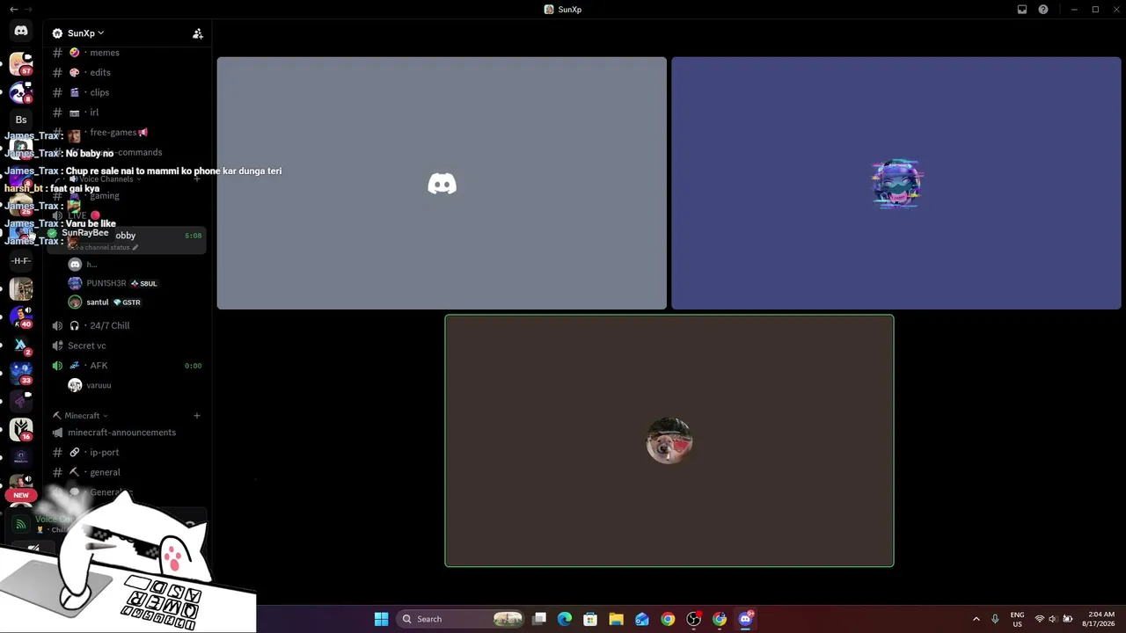Focus the brown dog-avatar video tile

[669, 440]
